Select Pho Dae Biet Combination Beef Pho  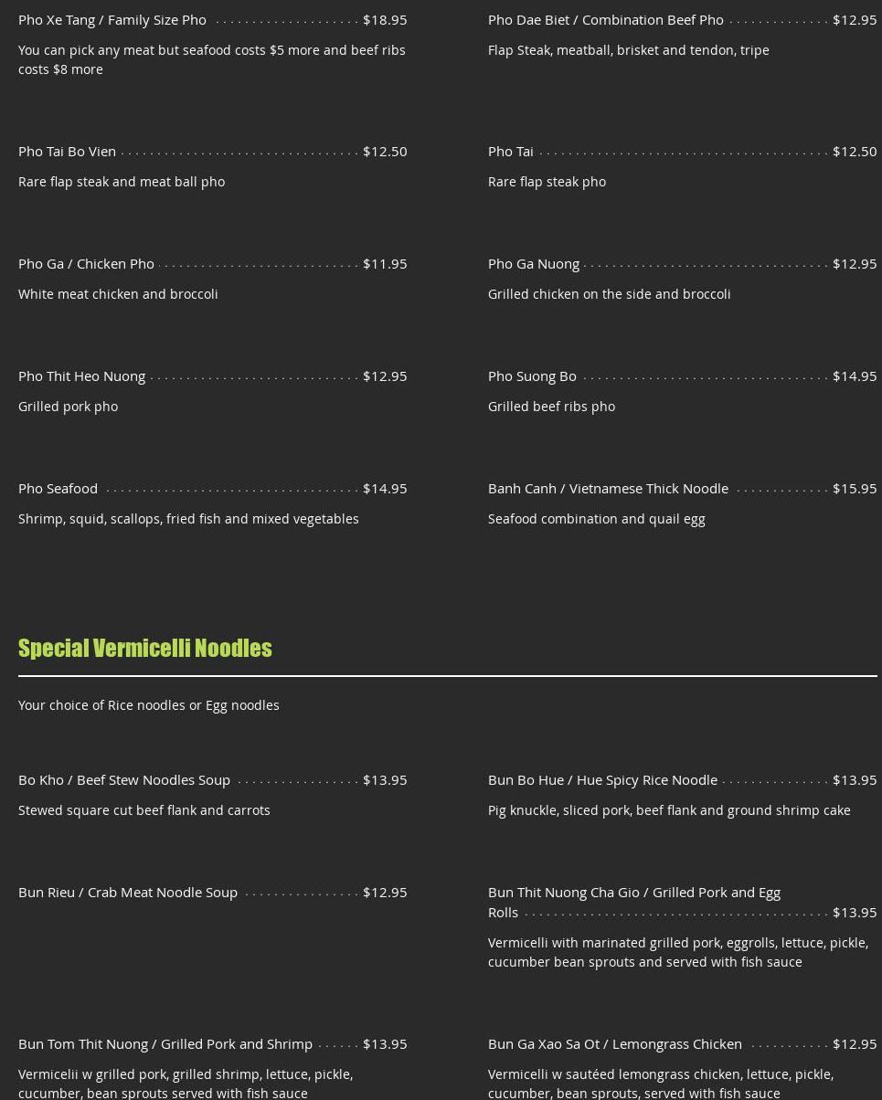(x=605, y=19)
